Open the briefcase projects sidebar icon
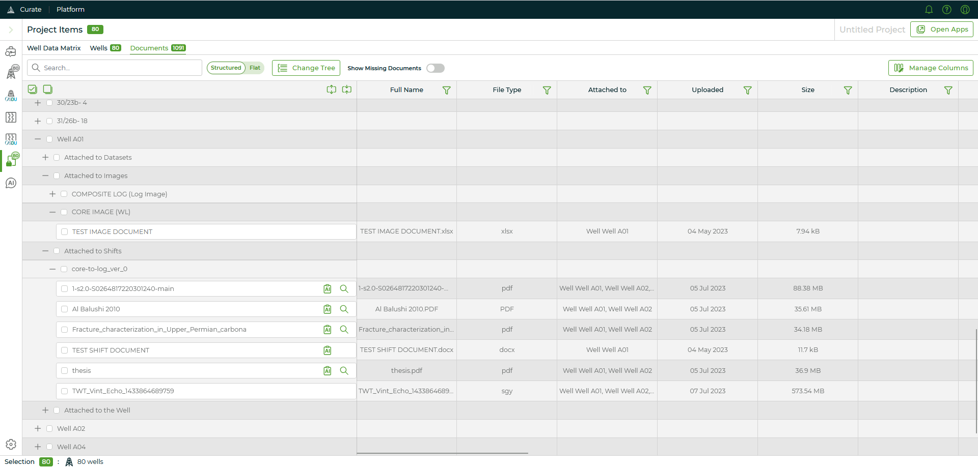The height and width of the screenshot is (468, 978). (11, 51)
